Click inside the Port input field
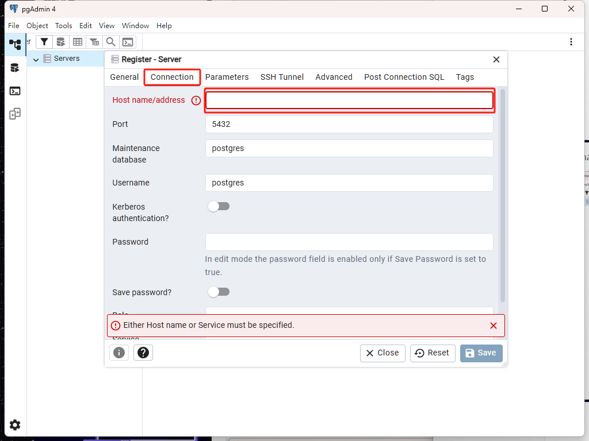This screenshot has width=589, height=441. [x=349, y=124]
